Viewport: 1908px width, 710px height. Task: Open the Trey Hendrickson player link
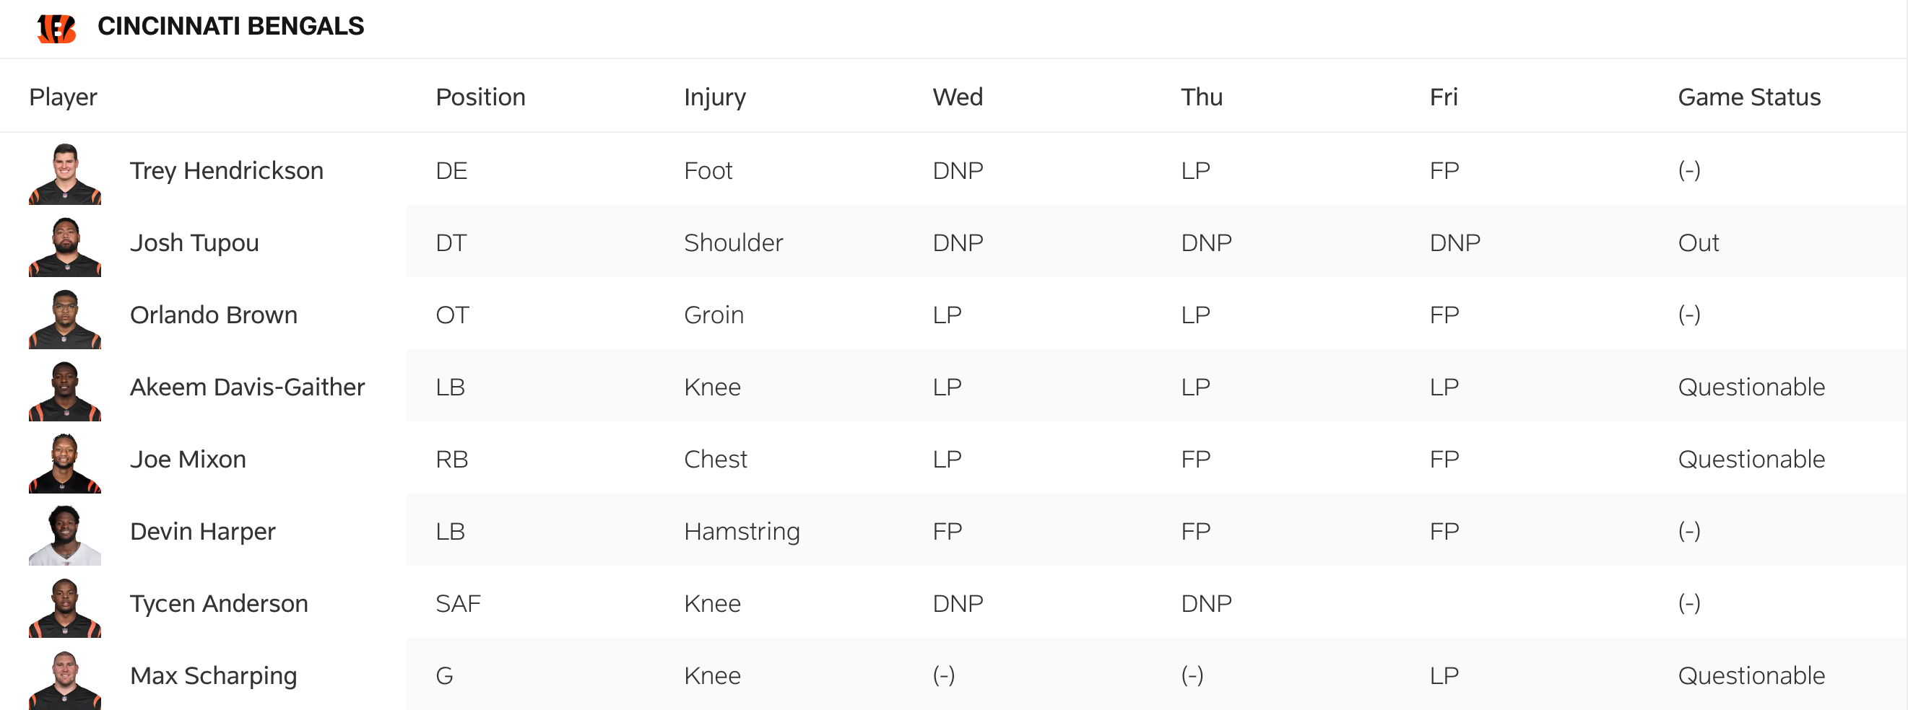[227, 171]
